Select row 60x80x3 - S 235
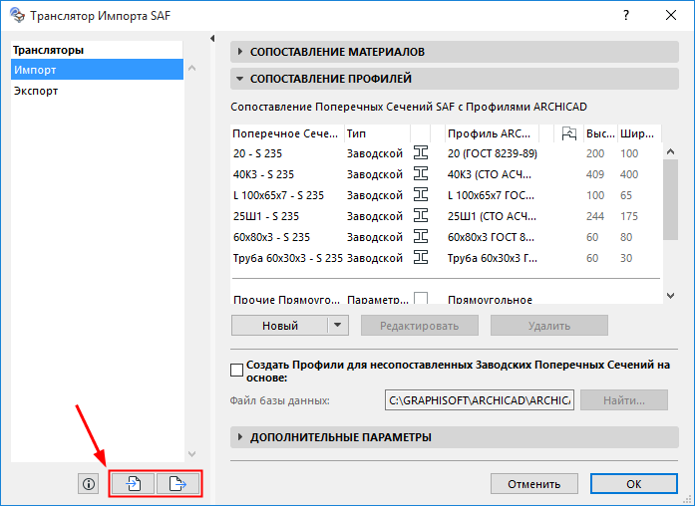Screen dimensions: 695x506 click(x=447, y=237)
